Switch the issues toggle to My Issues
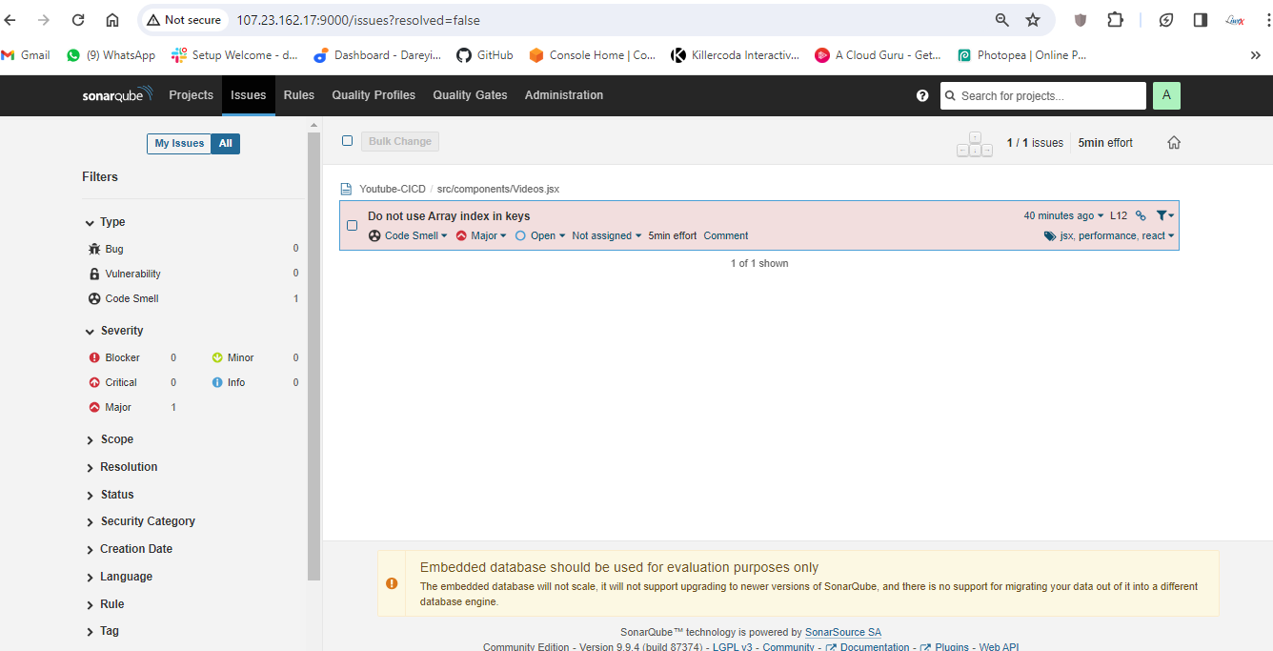 point(179,143)
